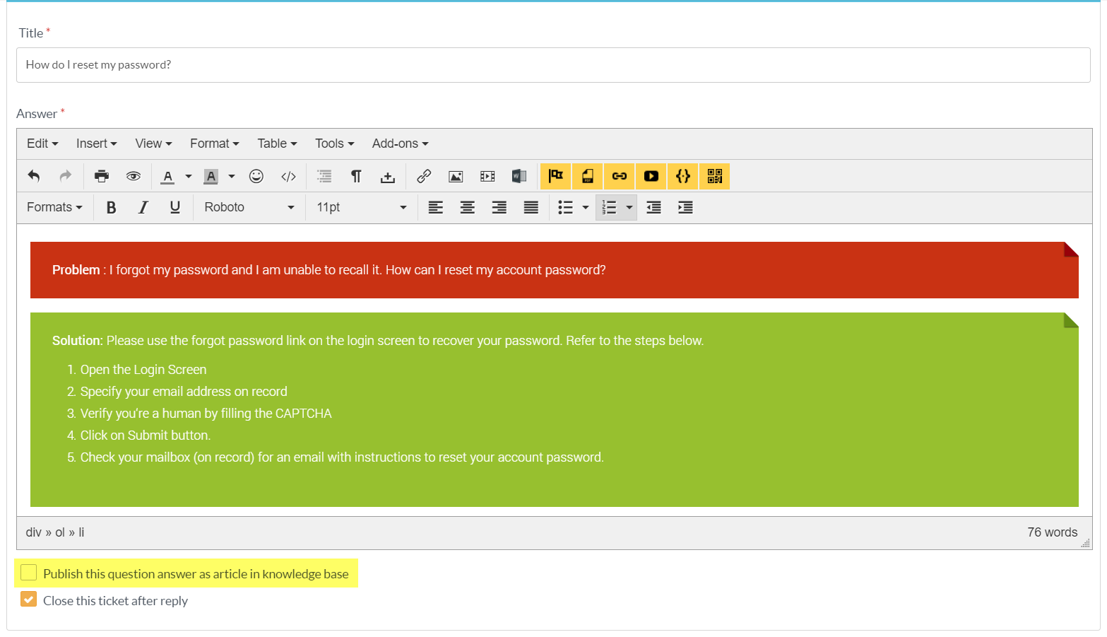The width and height of the screenshot is (1107, 637).
Task: Click the insert image icon
Action: [456, 176]
